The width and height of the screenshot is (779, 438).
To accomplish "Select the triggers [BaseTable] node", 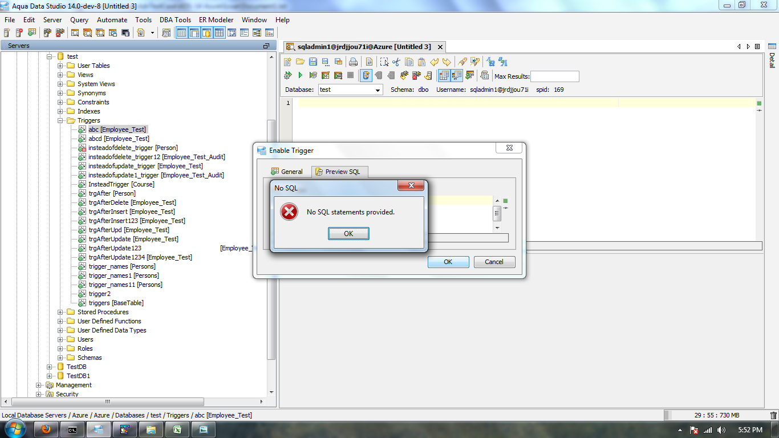I will pos(116,303).
